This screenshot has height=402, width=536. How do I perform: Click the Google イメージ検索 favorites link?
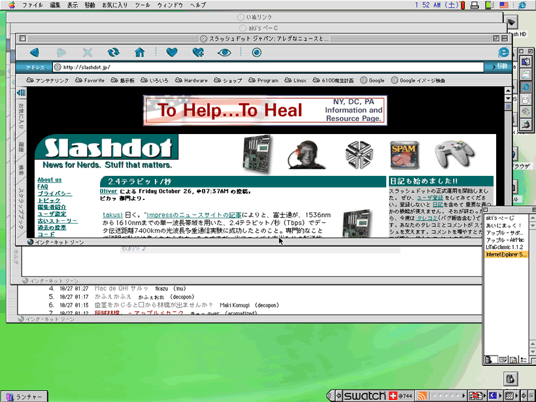tap(418, 80)
